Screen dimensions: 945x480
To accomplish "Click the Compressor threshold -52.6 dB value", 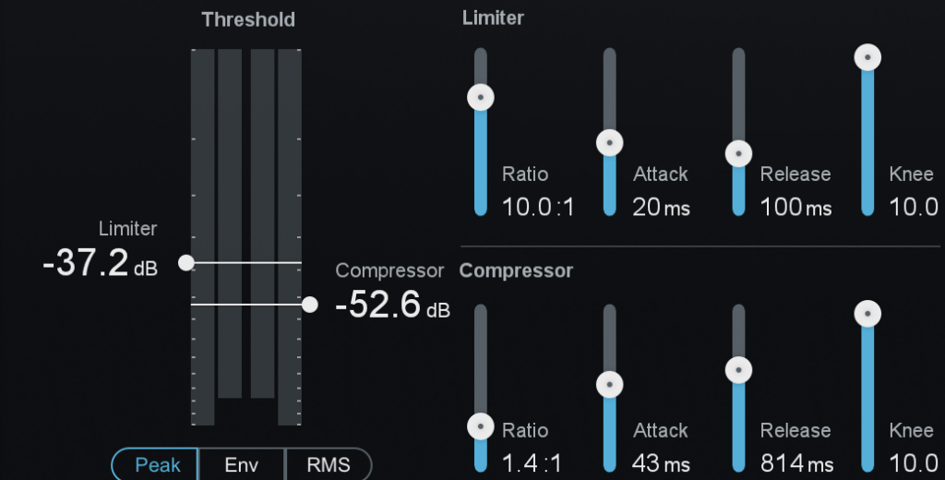I will pyautogui.click(x=378, y=305).
